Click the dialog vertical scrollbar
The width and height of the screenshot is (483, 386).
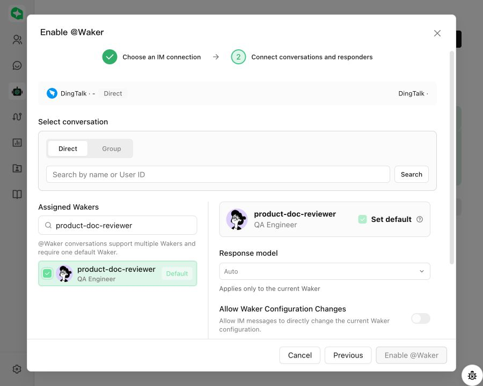[x=452, y=158]
